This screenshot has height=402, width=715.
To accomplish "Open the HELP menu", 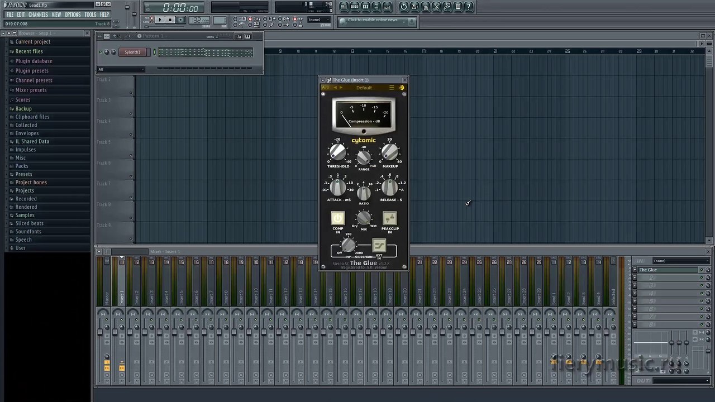I will tap(104, 15).
